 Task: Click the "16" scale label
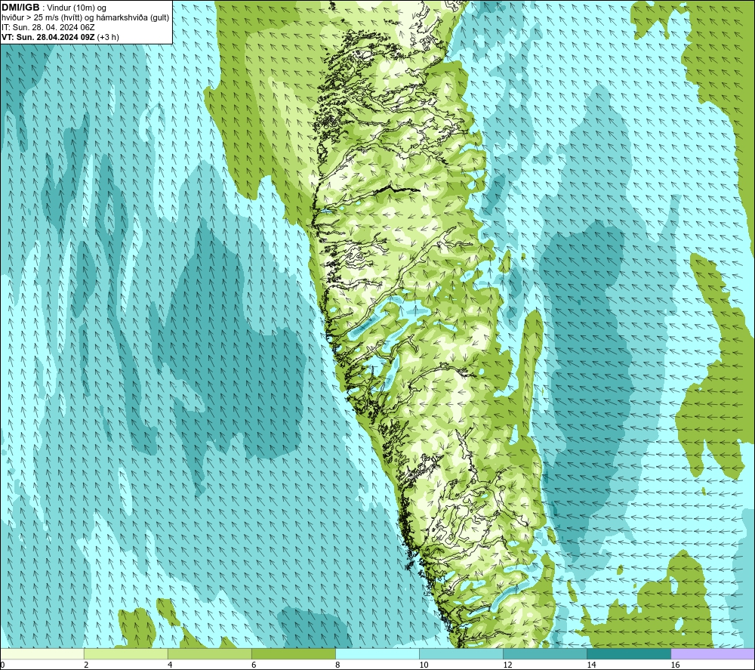point(676,665)
